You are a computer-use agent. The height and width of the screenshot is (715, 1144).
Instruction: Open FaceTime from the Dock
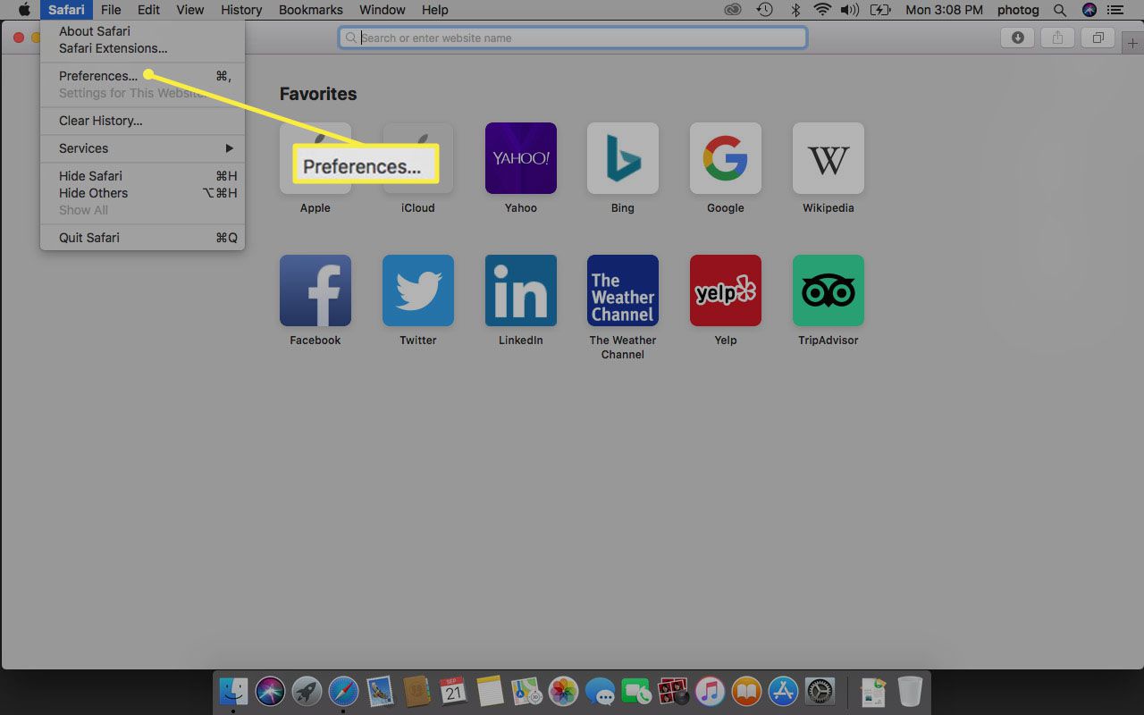tap(636, 691)
